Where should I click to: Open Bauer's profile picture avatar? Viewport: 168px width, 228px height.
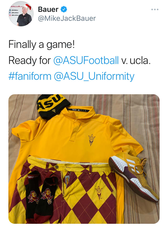tap(21, 14)
